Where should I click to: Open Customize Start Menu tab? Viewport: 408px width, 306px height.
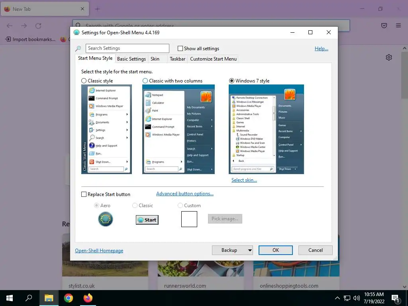coord(214,59)
